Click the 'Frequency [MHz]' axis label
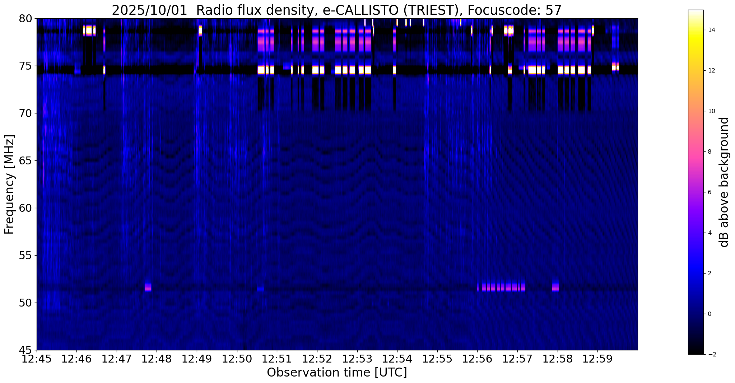 tap(10, 184)
